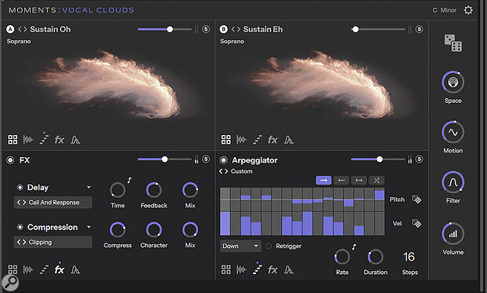Screen dimensions: 487x293
Task: Click the Compression Character knob
Action: 154,230
